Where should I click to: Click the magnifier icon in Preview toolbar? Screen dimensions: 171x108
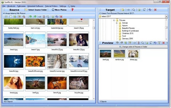point(142,43)
